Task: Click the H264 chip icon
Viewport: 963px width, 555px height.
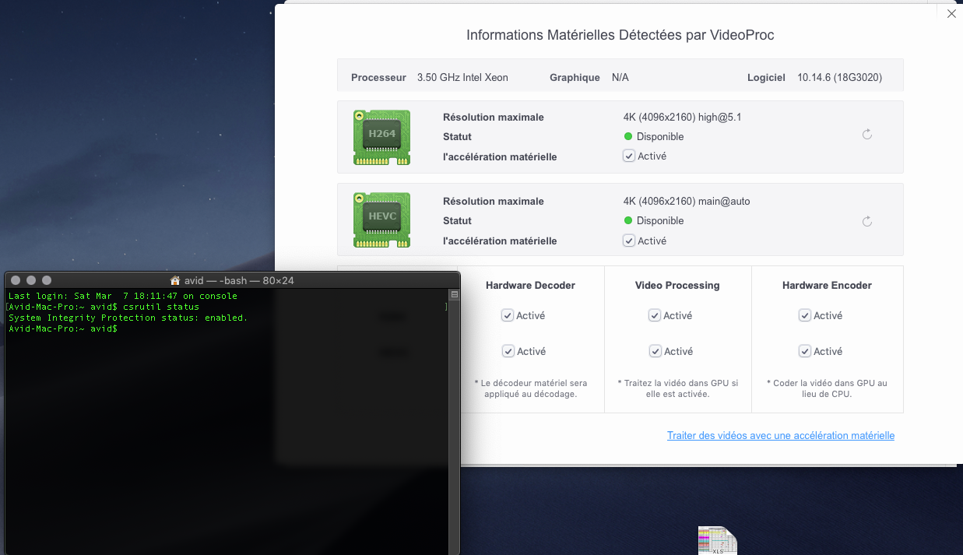Action: pos(382,137)
